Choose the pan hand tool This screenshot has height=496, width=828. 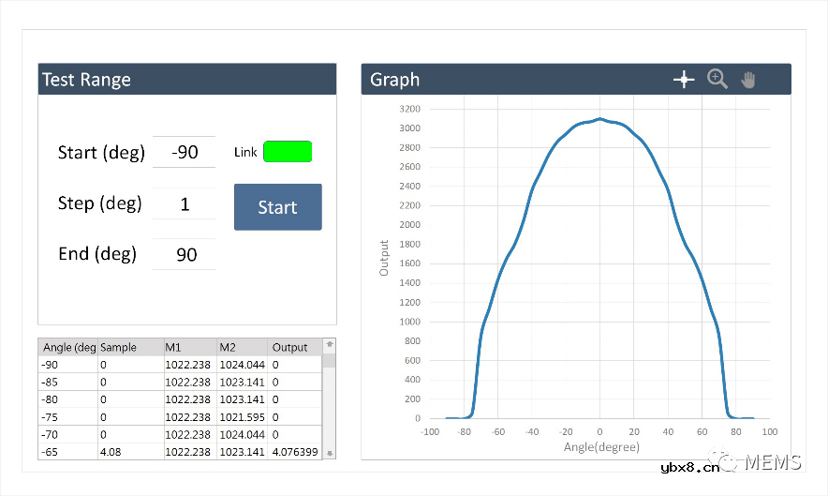point(748,80)
